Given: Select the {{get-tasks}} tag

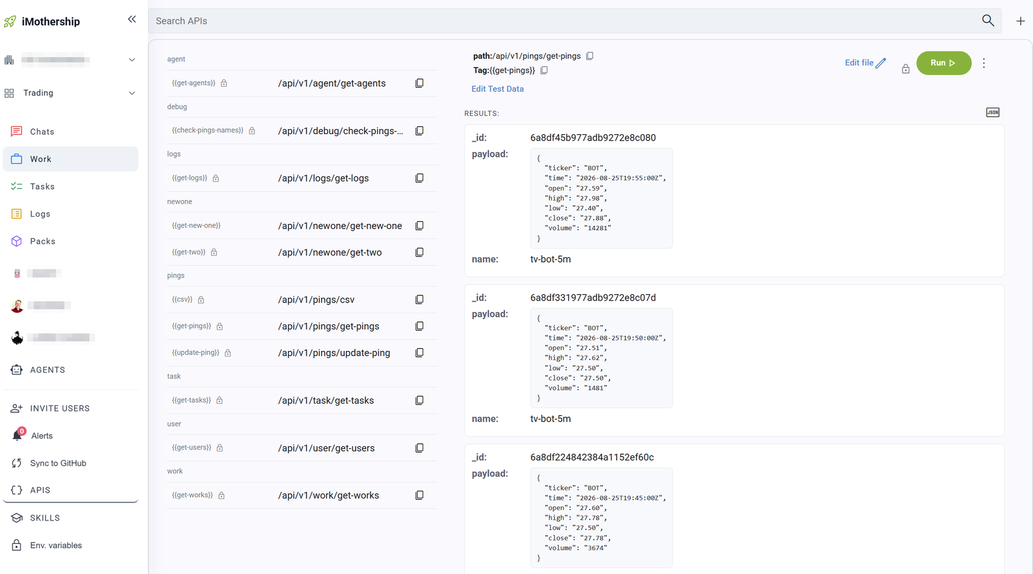Looking at the screenshot, I should tap(192, 401).
